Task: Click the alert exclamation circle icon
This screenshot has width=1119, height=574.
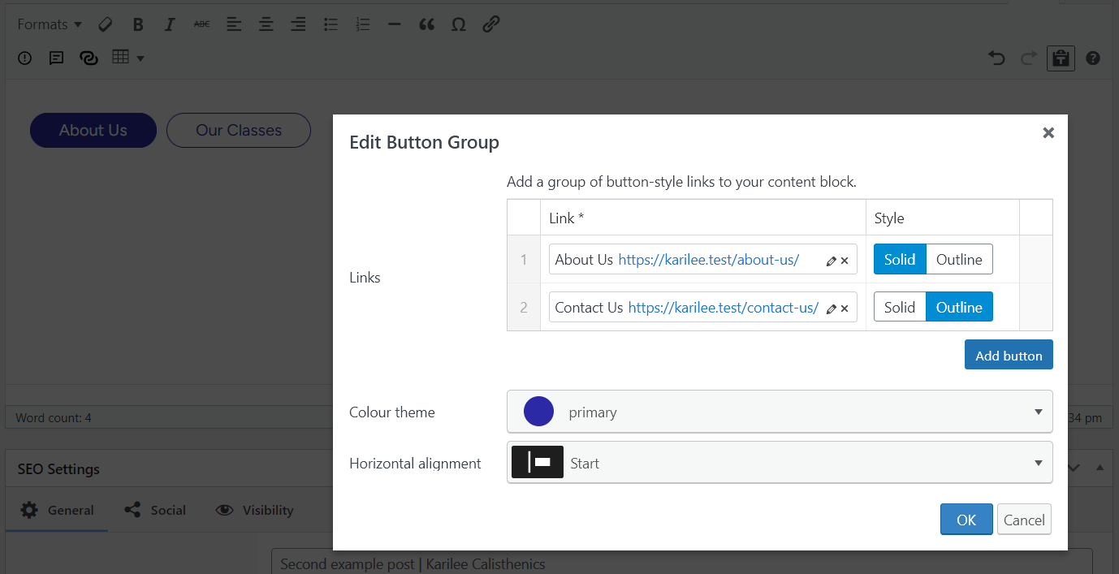Action: (25, 58)
